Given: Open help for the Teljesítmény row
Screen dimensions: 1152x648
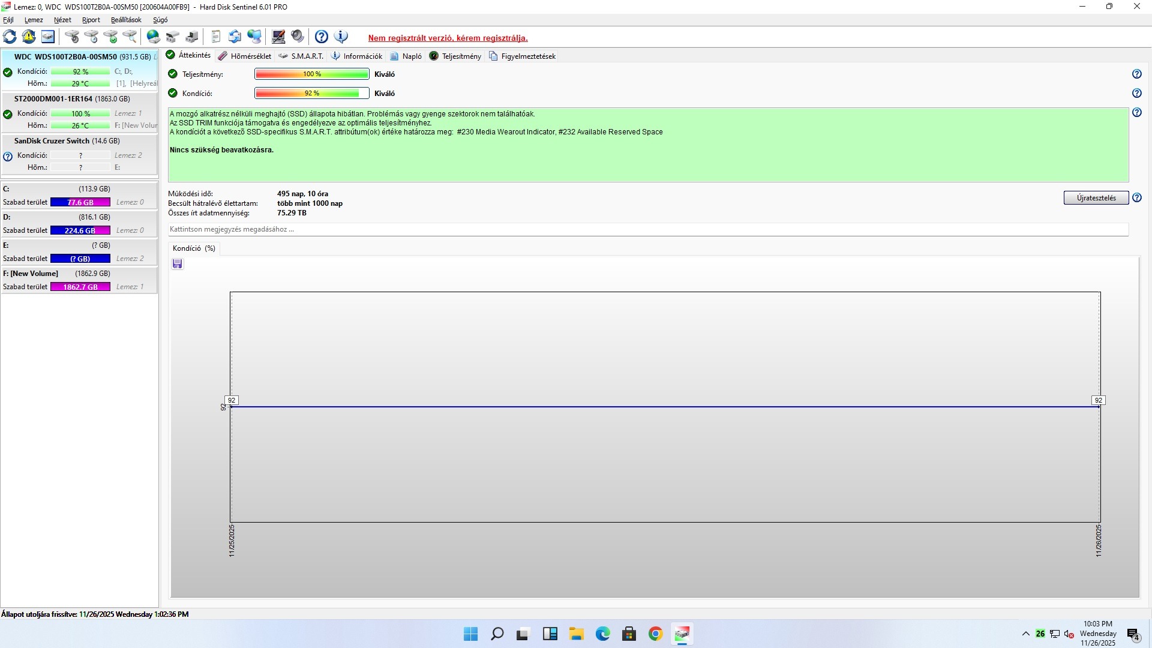Looking at the screenshot, I should (x=1136, y=74).
